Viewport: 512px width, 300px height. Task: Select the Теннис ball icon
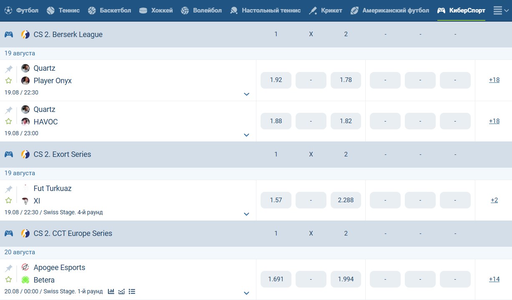tap(50, 10)
